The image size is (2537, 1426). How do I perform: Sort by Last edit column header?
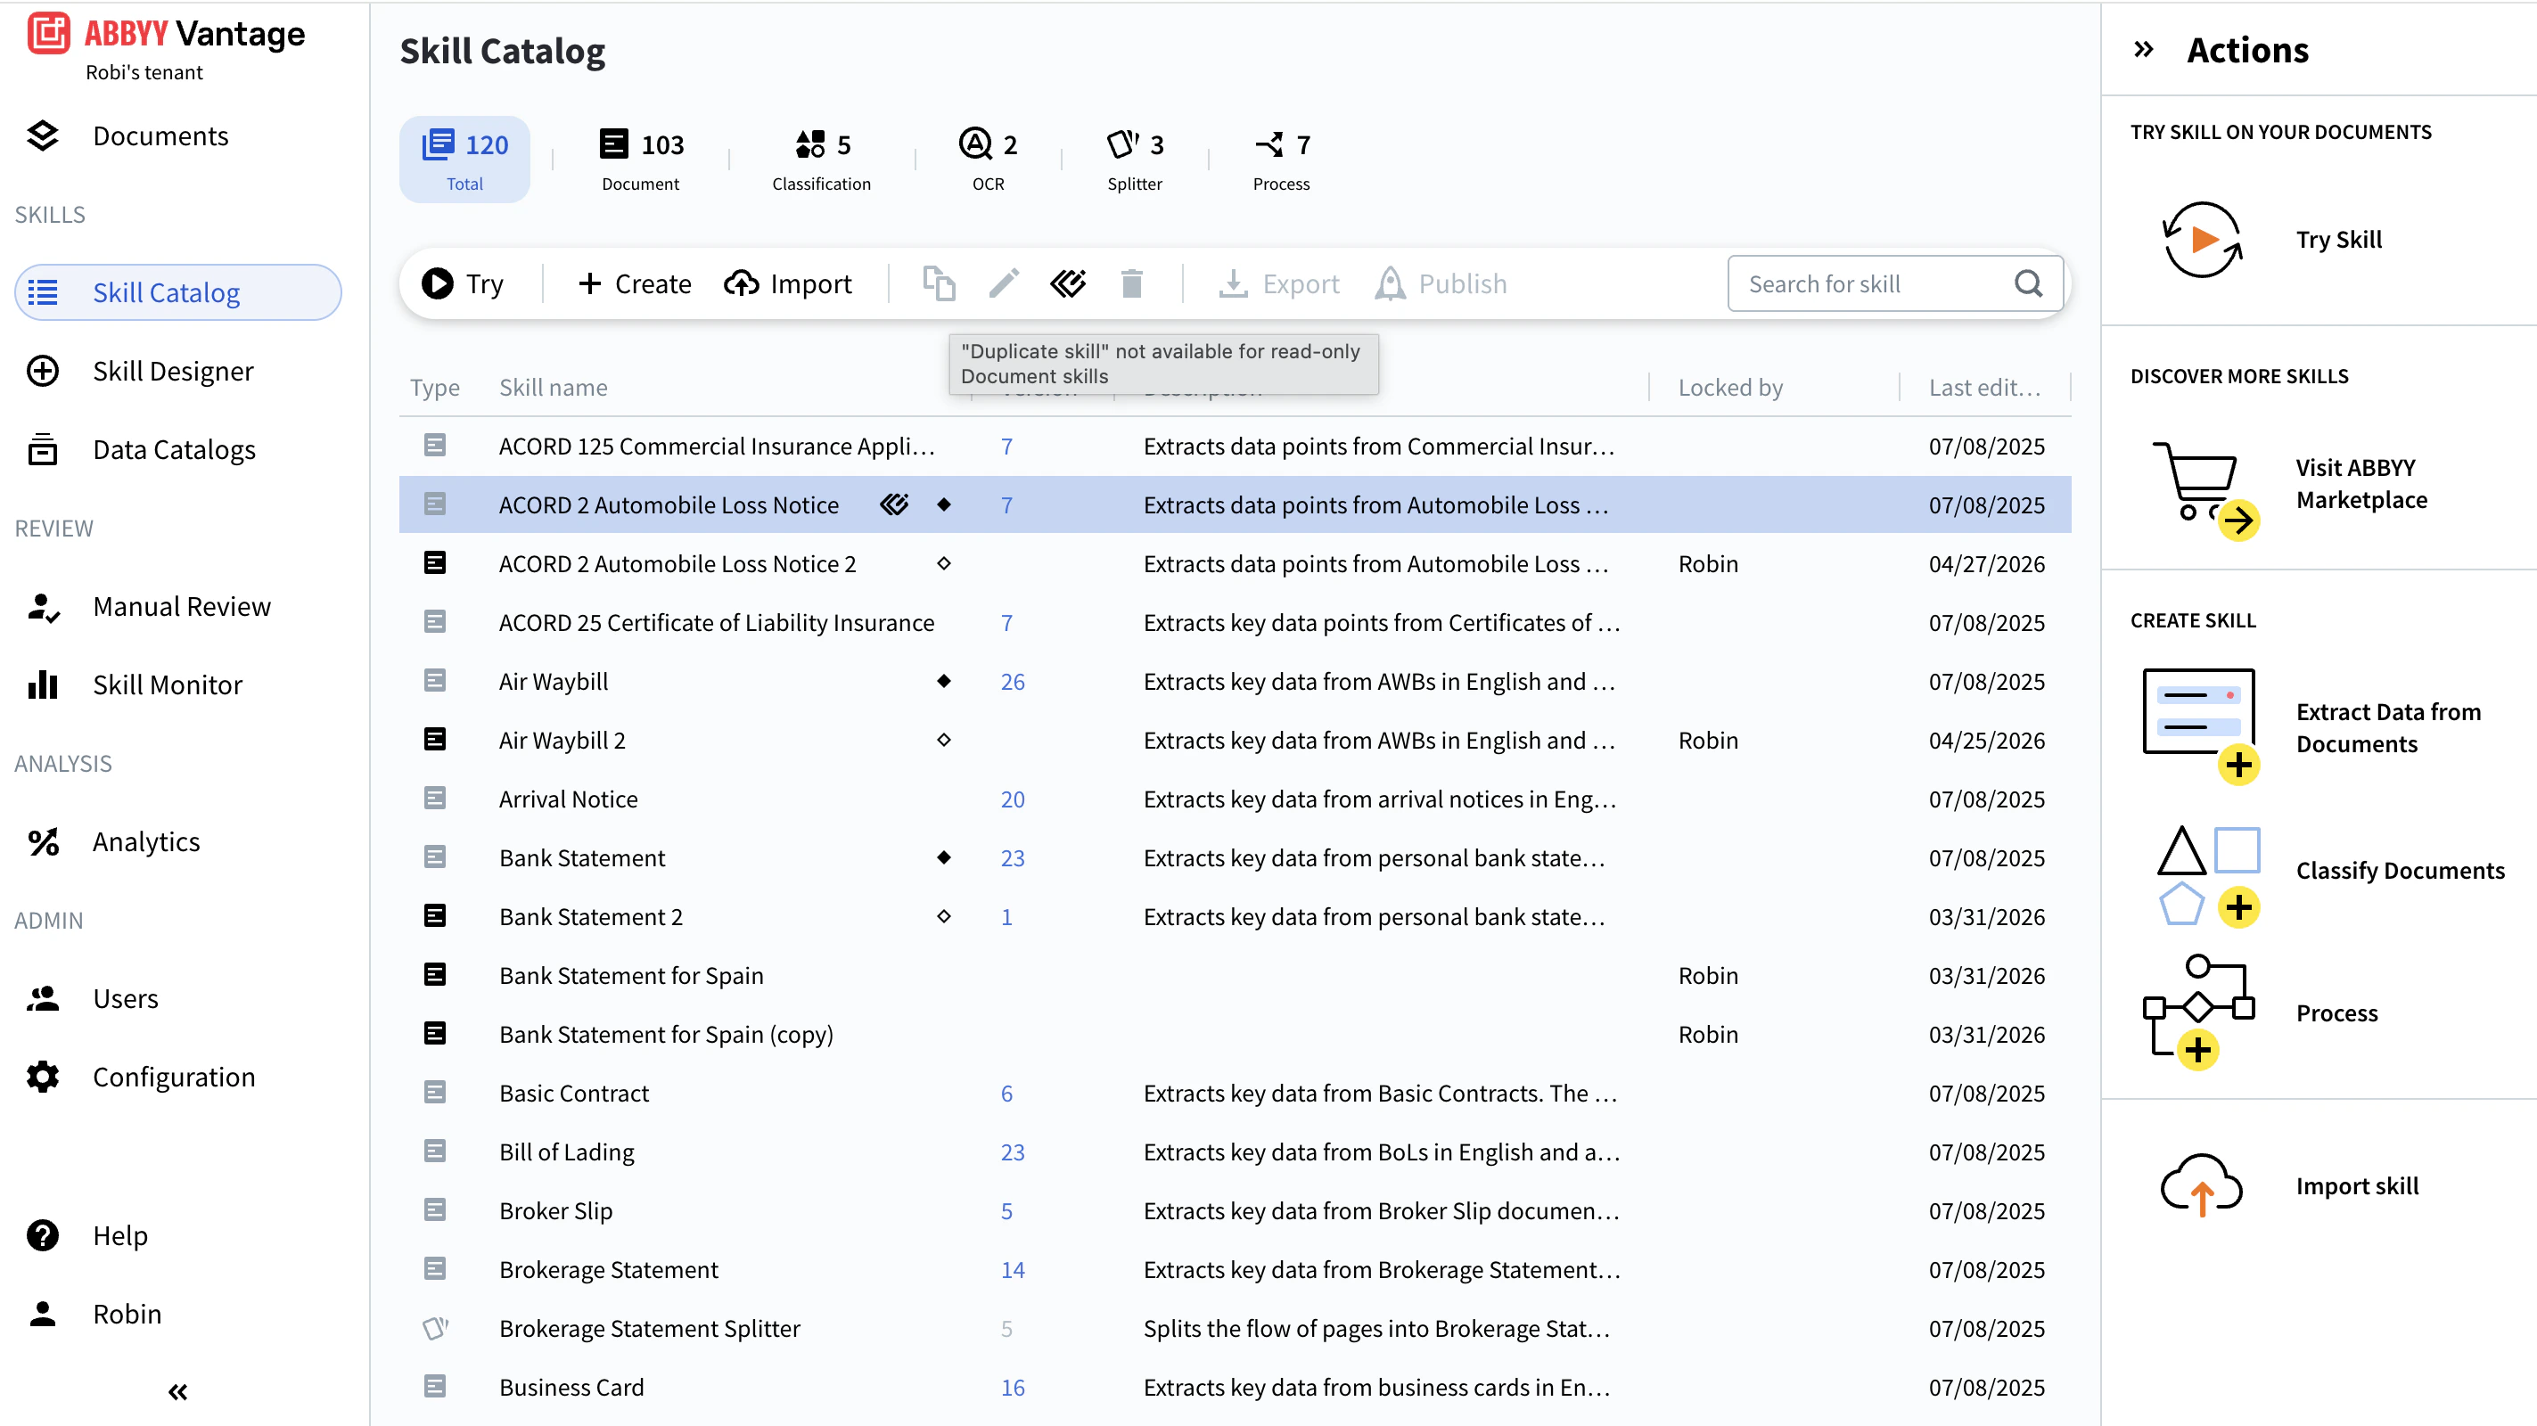(x=1983, y=388)
